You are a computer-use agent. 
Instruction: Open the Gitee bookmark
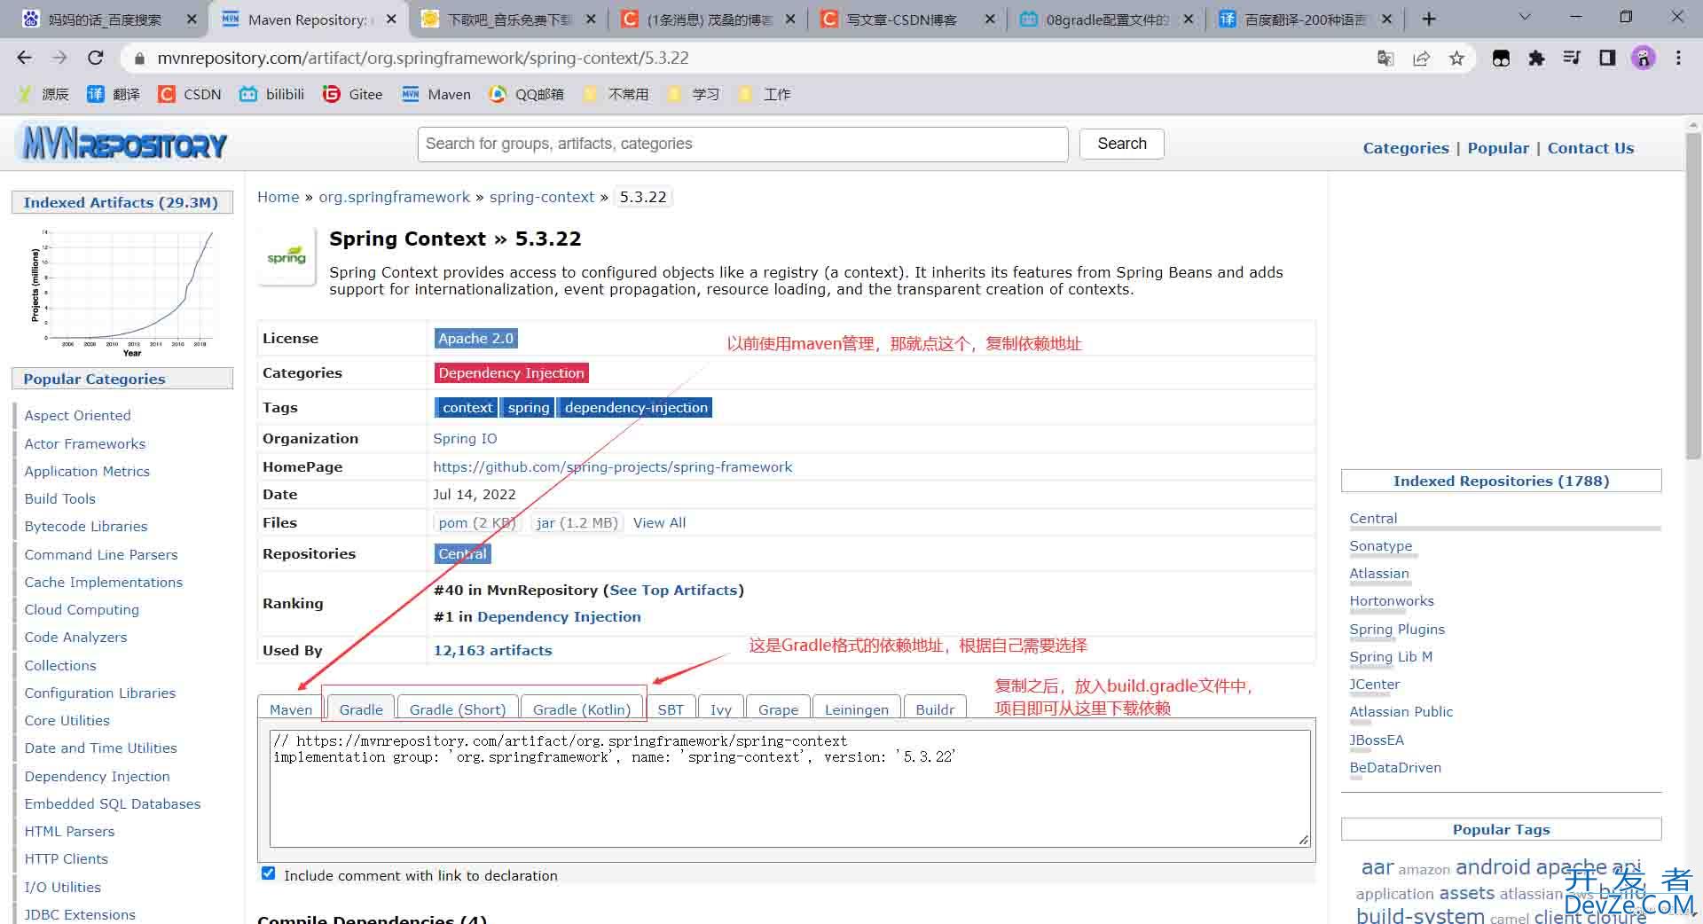(353, 94)
